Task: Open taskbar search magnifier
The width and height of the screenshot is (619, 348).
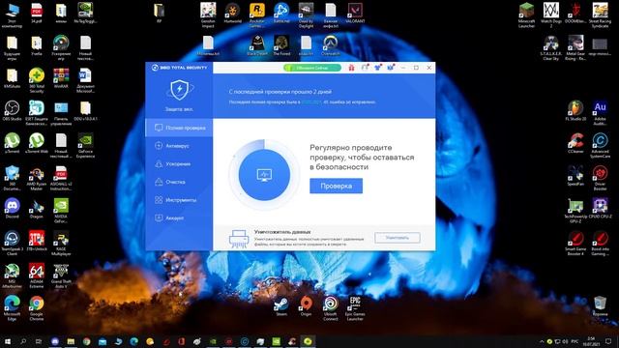Action: coord(23,341)
